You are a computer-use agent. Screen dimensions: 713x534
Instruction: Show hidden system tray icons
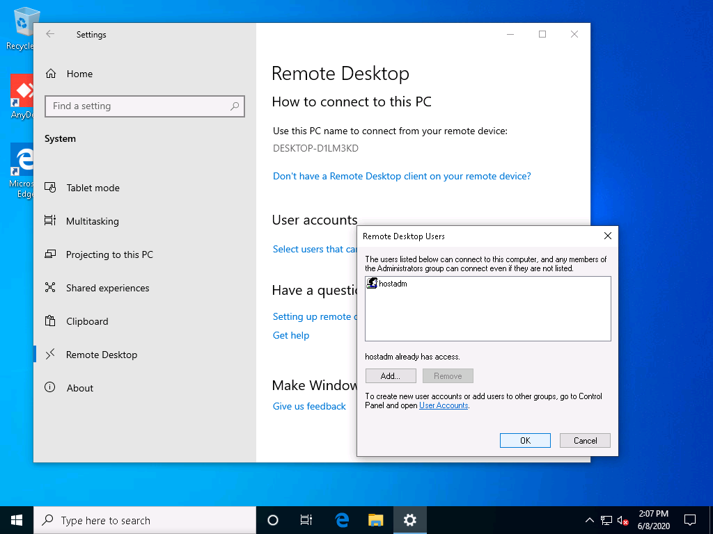(x=589, y=520)
